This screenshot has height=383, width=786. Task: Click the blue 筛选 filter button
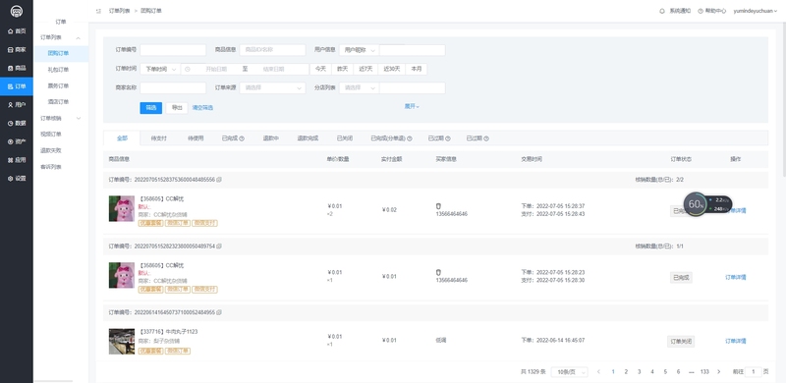(151, 108)
